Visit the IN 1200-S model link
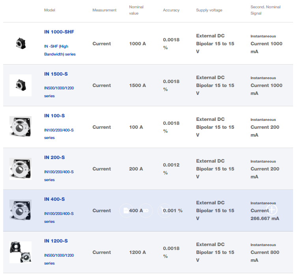The height and width of the screenshot is (274, 297). click(x=56, y=241)
